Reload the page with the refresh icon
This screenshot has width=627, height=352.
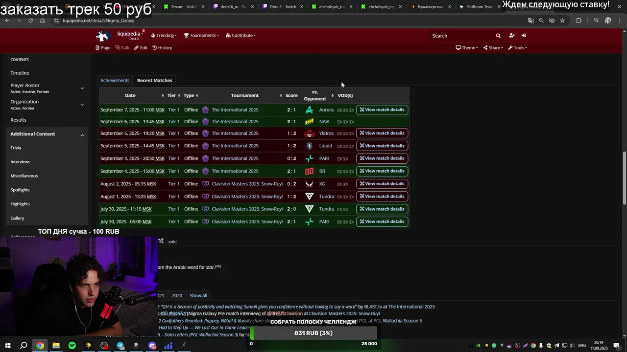(x=30, y=21)
